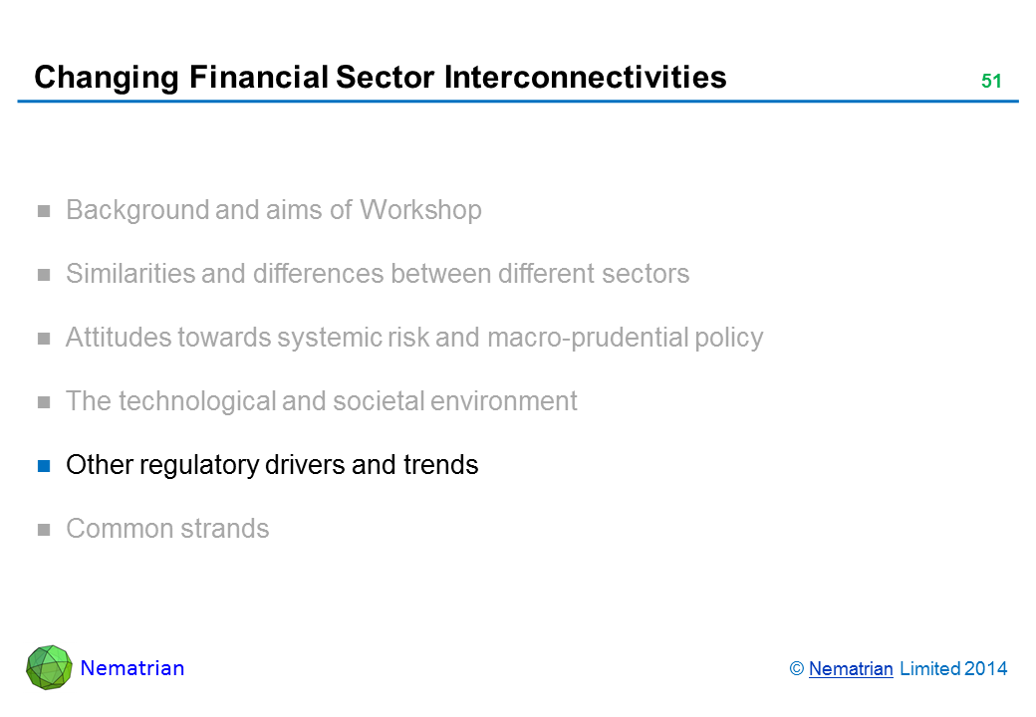The image size is (1036, 717).
Task: Click the grey bullet beside Attitudes towards systemic risk
Action: tap(44, 339)
